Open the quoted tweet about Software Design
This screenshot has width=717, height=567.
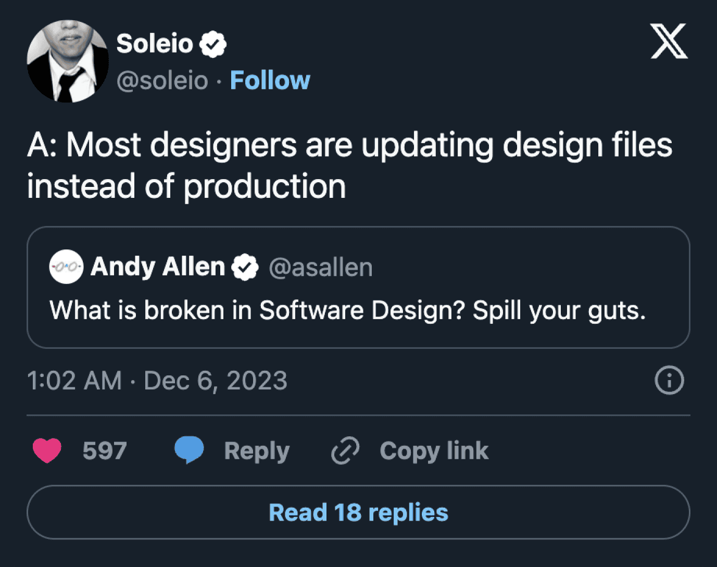pyautogui.click(x=358, y=287)
